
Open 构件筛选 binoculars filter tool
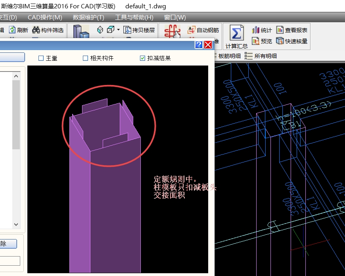click(48, 30)
